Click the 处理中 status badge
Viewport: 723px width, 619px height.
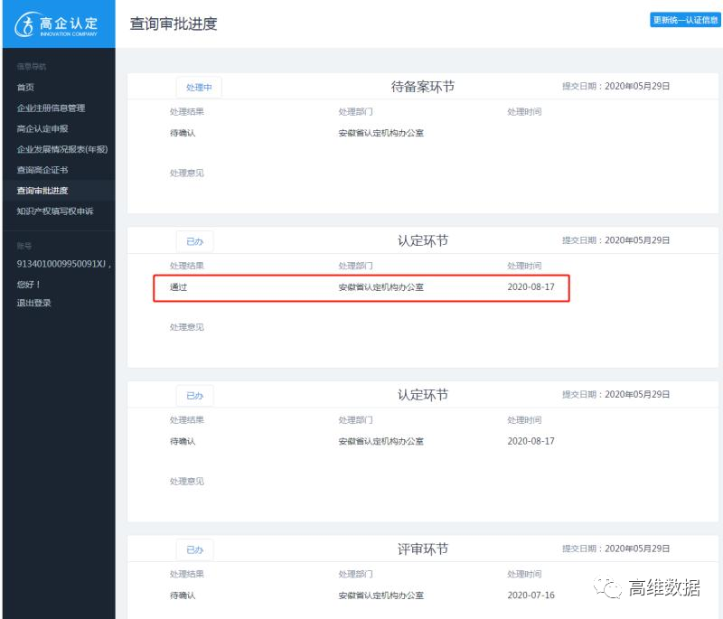click(198, 88)
